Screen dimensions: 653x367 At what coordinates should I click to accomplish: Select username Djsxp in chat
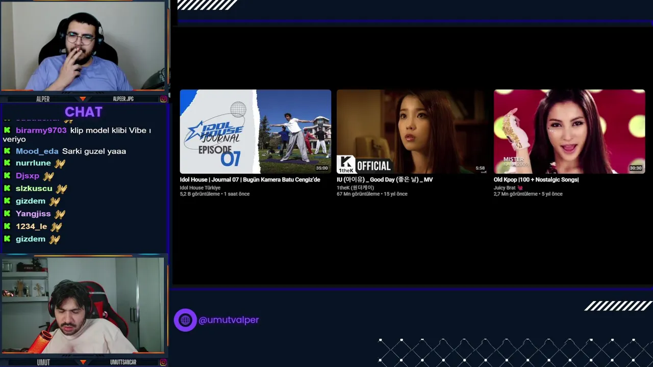[28, 176]
